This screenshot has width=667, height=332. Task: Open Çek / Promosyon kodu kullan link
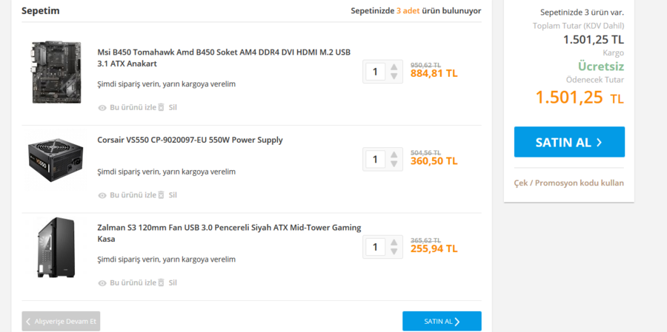[x=569, y=183]
